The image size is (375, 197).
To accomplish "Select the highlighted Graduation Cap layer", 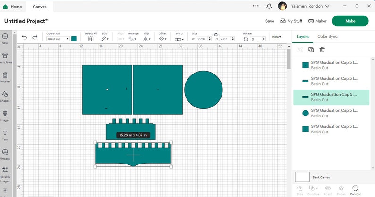I will click(331, 97).
